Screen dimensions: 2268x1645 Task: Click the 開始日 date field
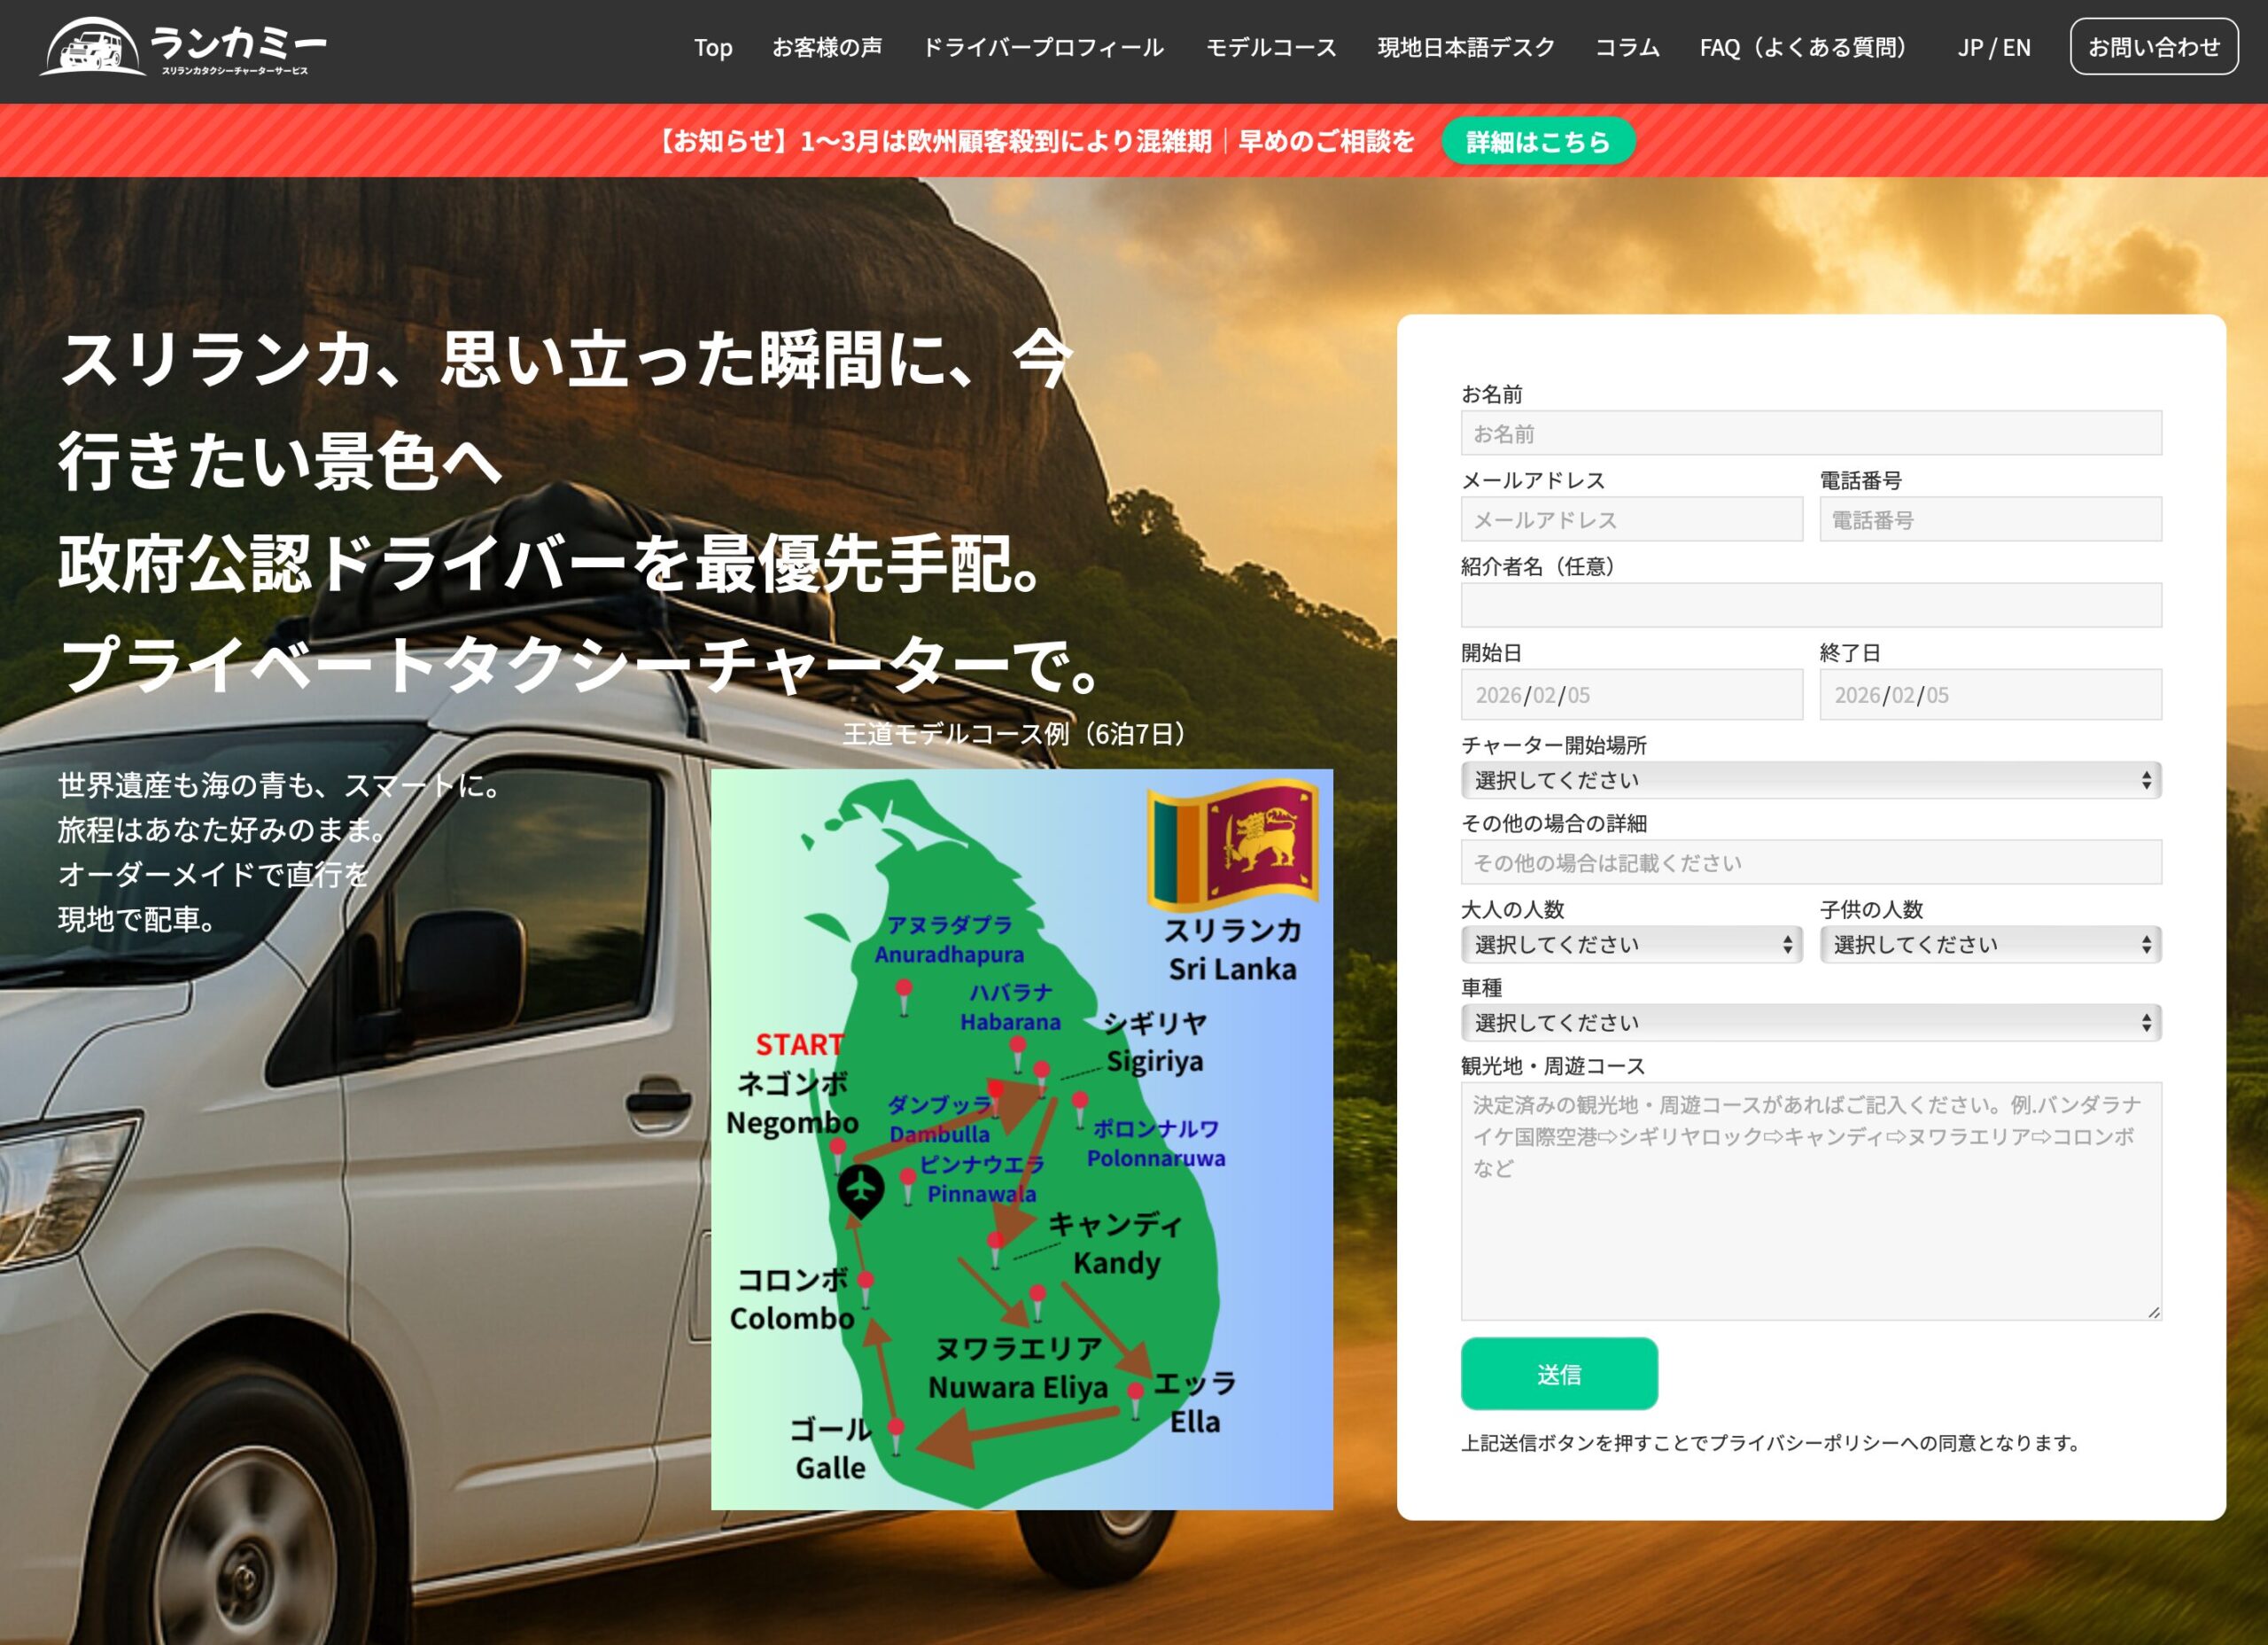(1631, 694)
